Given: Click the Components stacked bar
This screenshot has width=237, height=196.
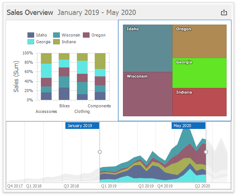Looking at the screenshot, I should pyautogui.click(x=100, y=76).
